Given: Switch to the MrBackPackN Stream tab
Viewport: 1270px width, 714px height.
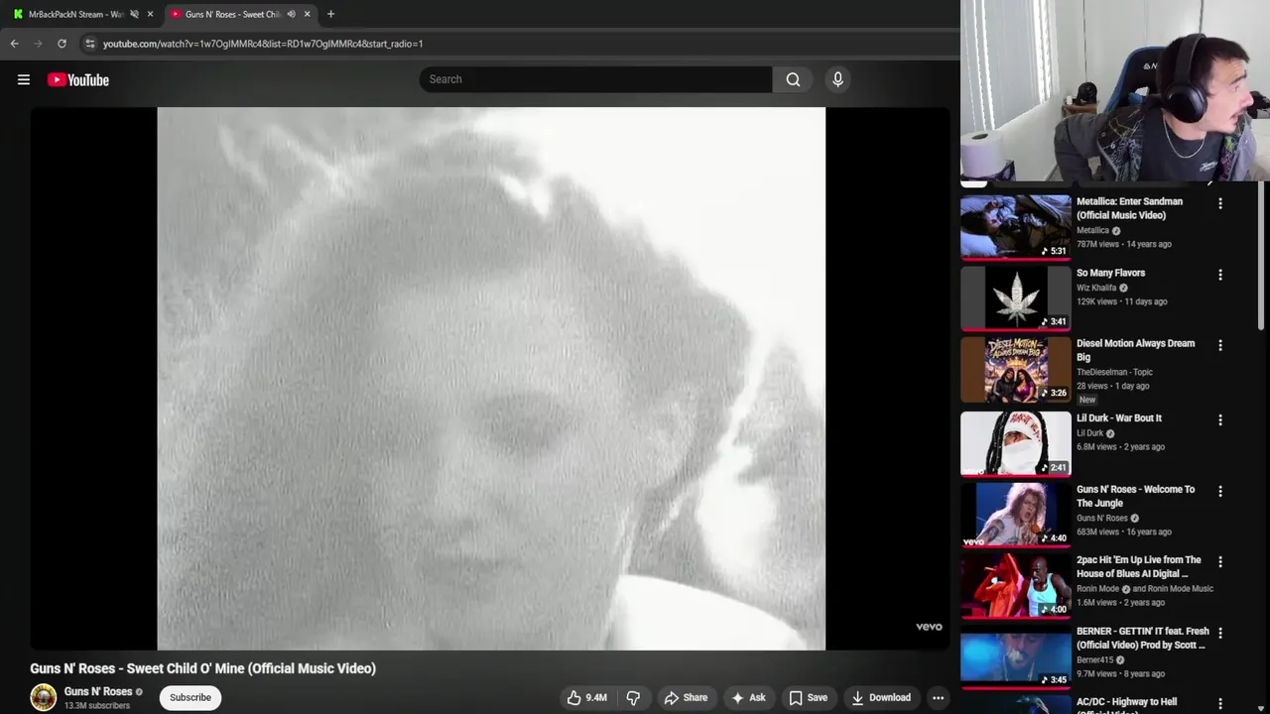Looking at the screenshot, I should coord(75,14).
